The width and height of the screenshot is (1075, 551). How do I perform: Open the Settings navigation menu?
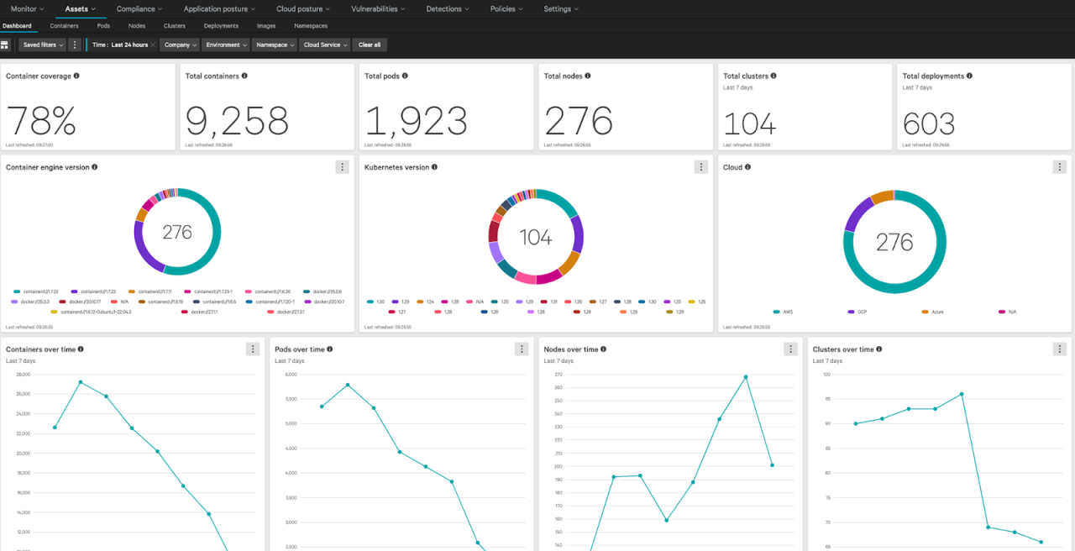coord(561,9)
